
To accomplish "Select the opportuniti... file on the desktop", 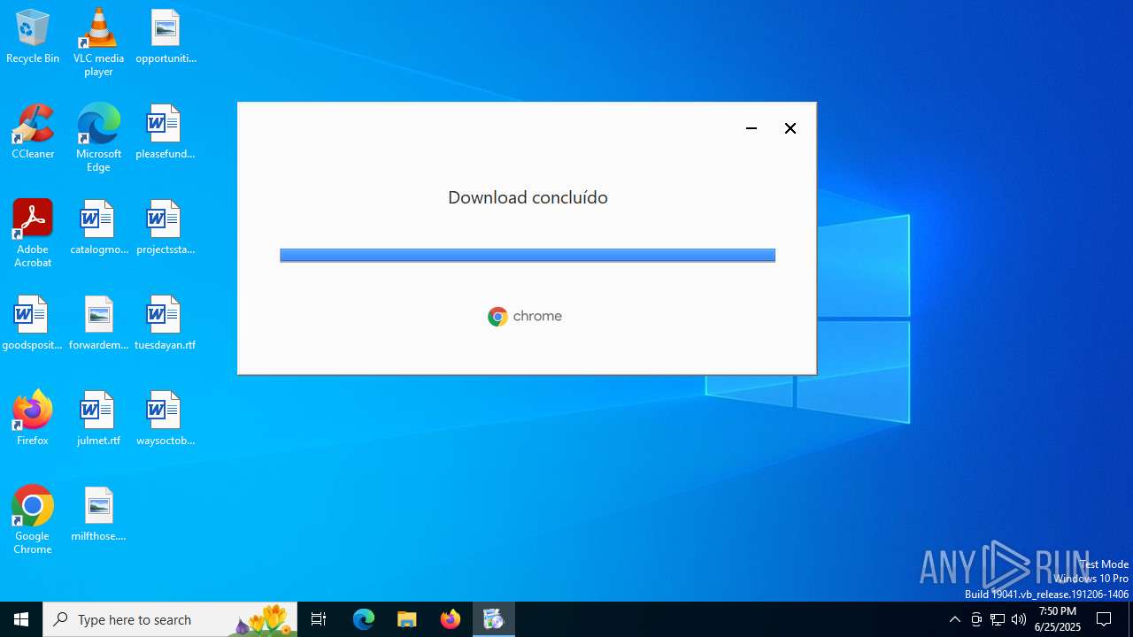I will coord(166,36).
